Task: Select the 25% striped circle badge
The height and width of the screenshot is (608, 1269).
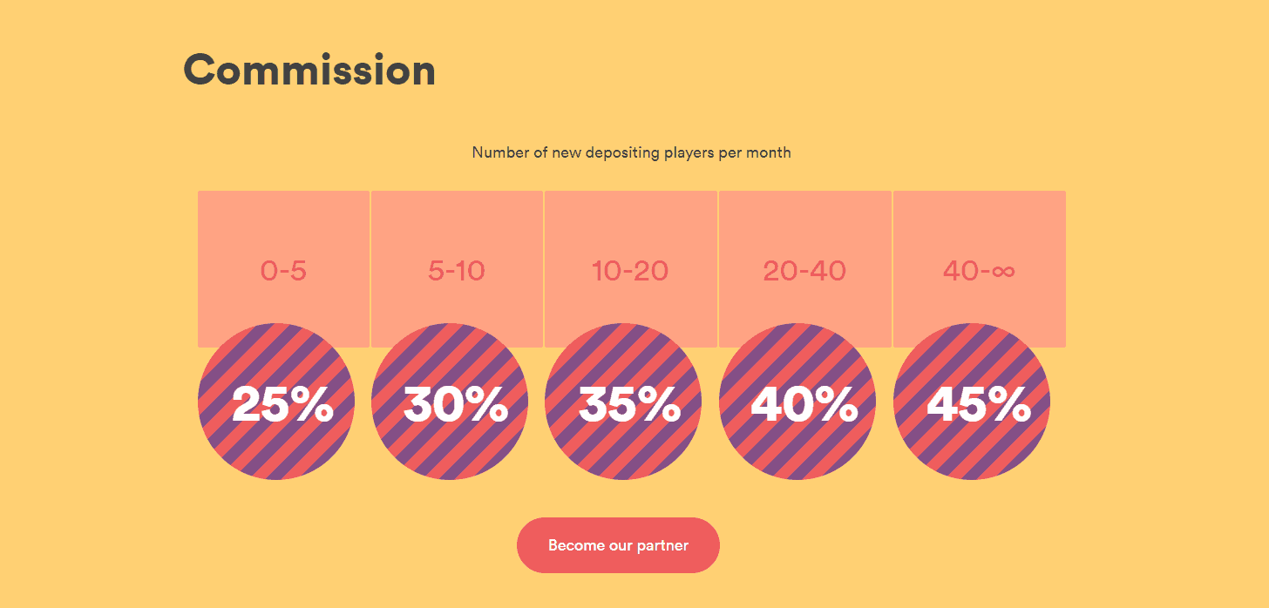Action: (276, 402)
